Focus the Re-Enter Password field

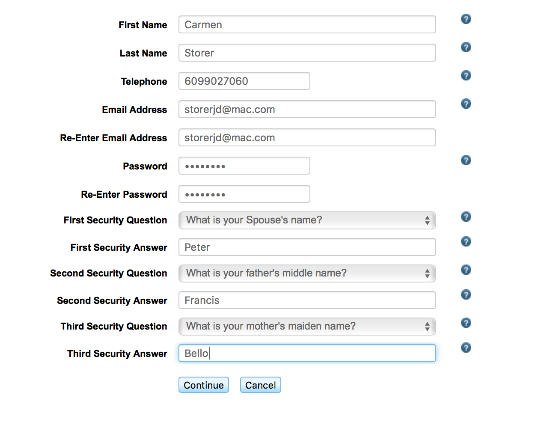[244, 194]
